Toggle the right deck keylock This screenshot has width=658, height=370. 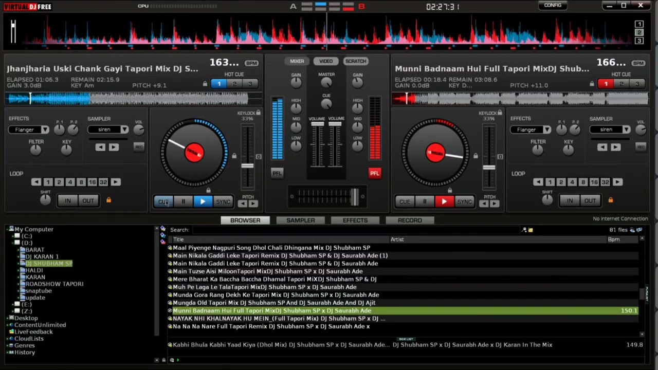500,113
